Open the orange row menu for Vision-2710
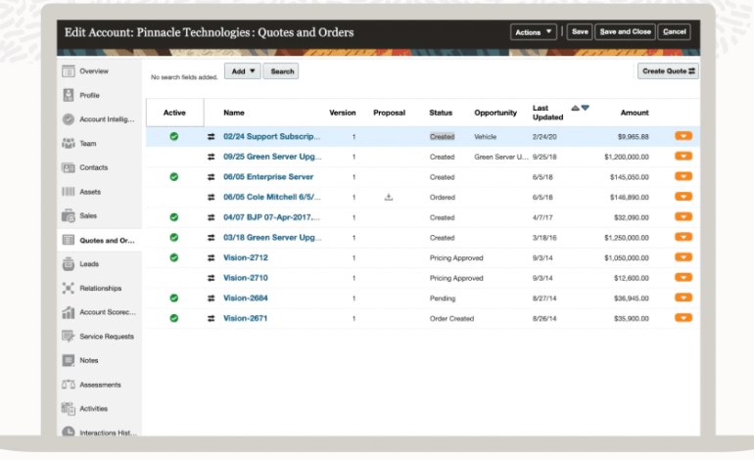 pos(683,277)
